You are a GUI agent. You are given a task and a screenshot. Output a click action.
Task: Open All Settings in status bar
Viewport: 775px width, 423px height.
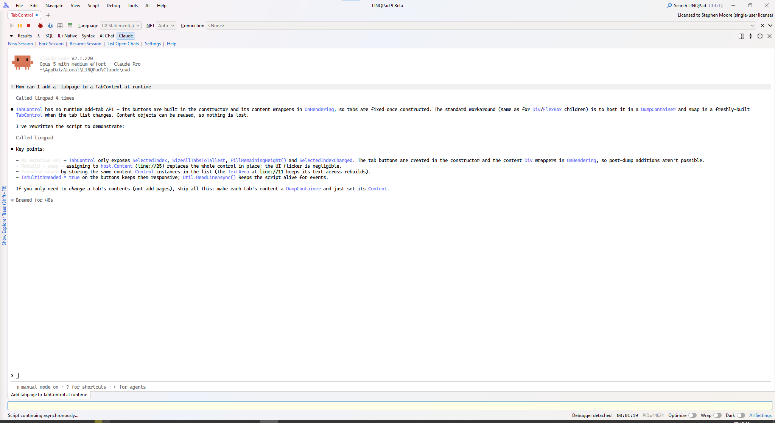point(760,415)
